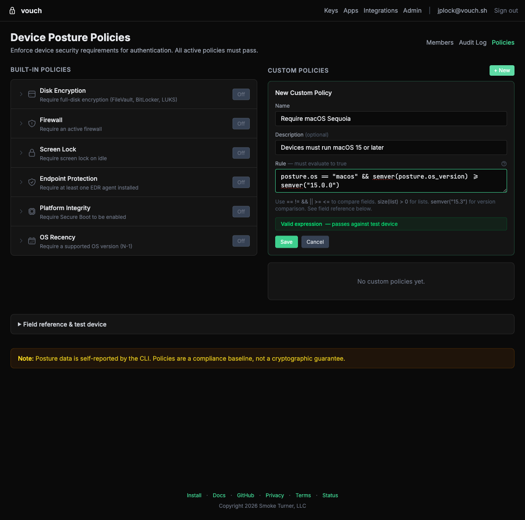Click the OS Recency calendar icon
Screen dimensions: 525x520
[x=31, y=240]
